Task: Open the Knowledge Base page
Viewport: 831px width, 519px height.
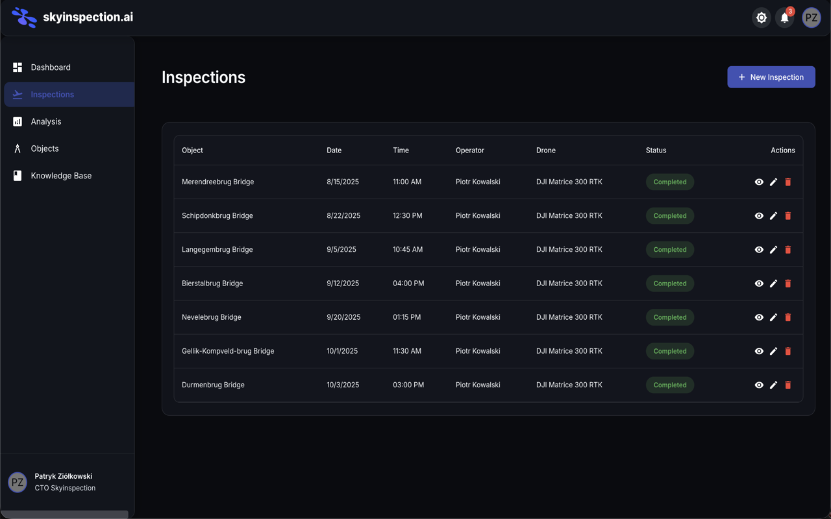Action: [61, 176]
